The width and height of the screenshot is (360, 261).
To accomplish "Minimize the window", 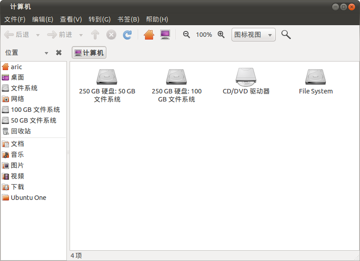I will [x=335, y=7].
